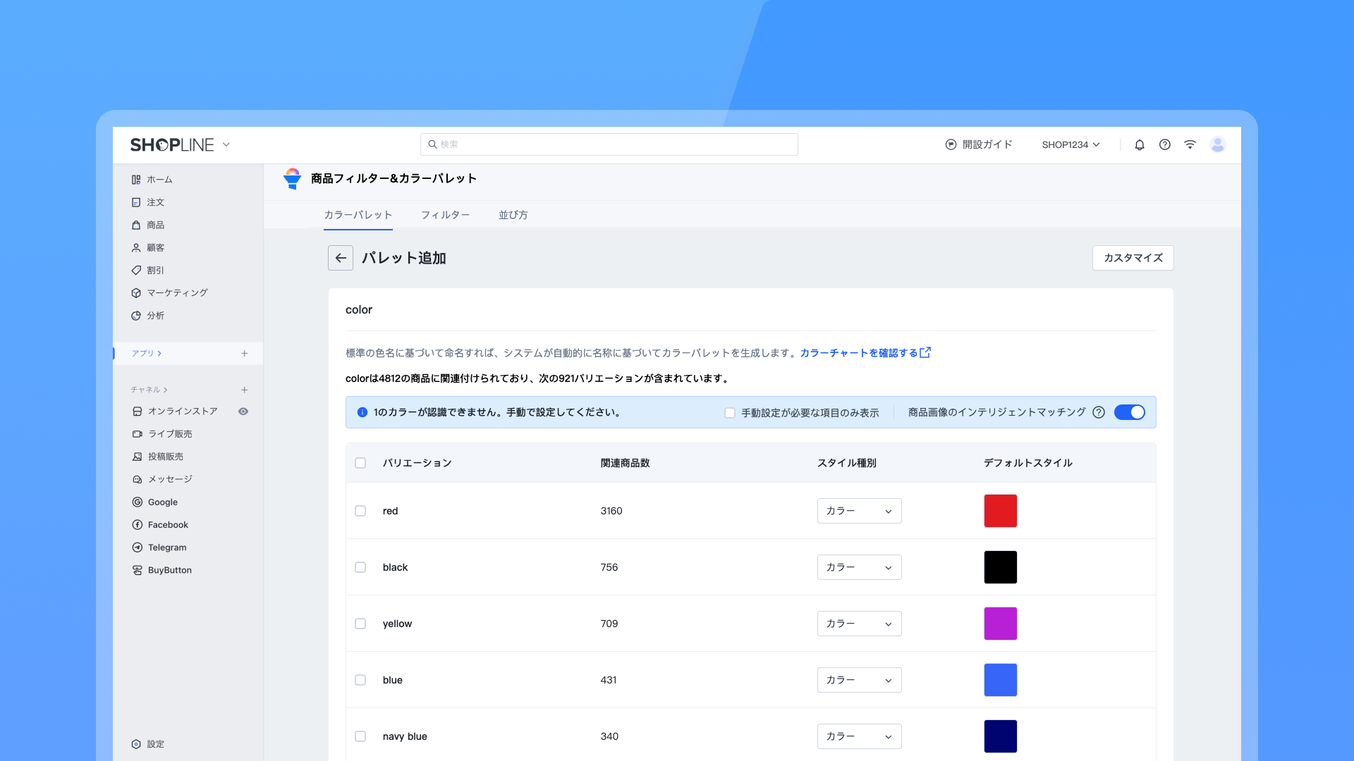The height and width of the screenshot is (761, 1354).
Task: Switch to the 並び方 tab
Action: [x=513, y=215]
